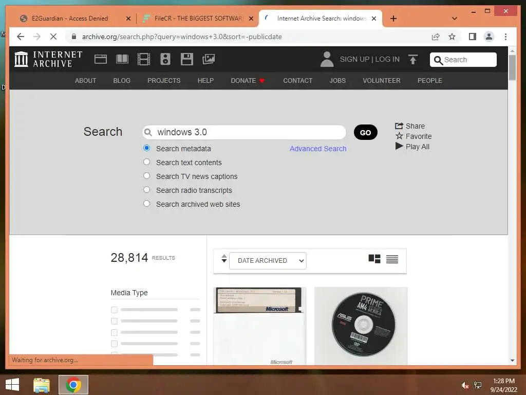The image size is (526, 395).
Task: Select Search archived web sites
Action: click(x=146, y=204)
